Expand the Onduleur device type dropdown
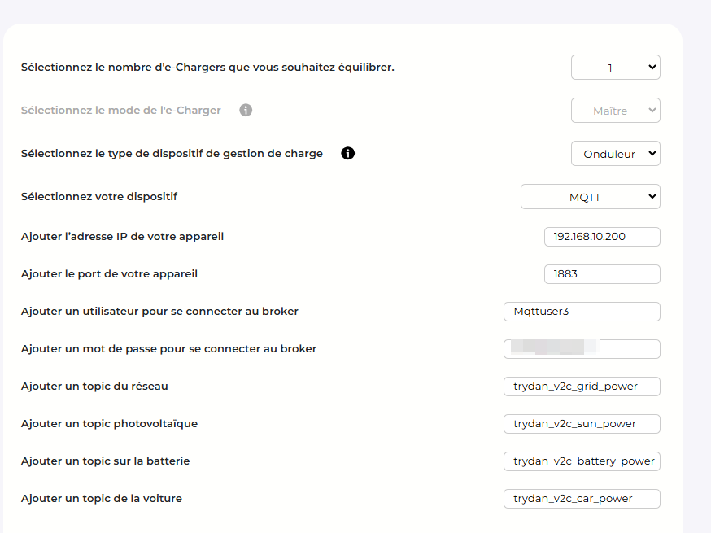This screenshot has height=533, width=711. coord(615,154)
